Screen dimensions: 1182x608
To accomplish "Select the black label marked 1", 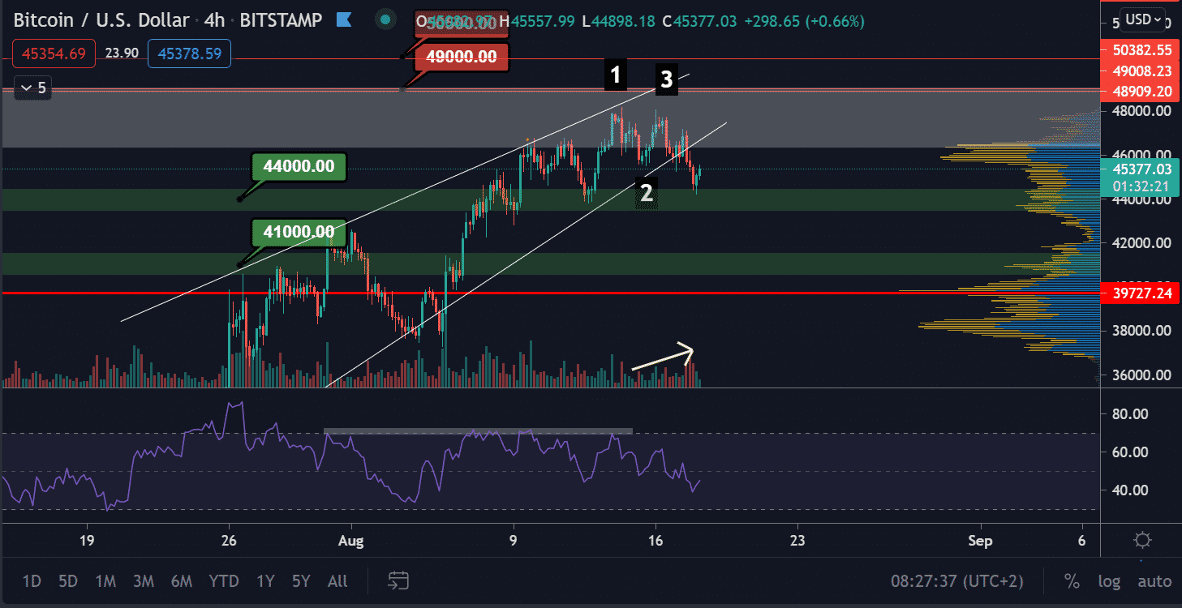I will click(615, 75).
